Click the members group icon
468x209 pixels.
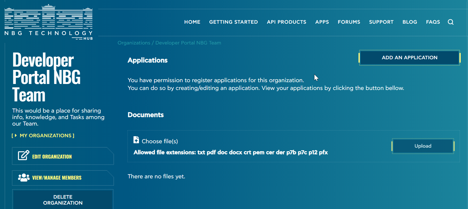coord(23,178)
